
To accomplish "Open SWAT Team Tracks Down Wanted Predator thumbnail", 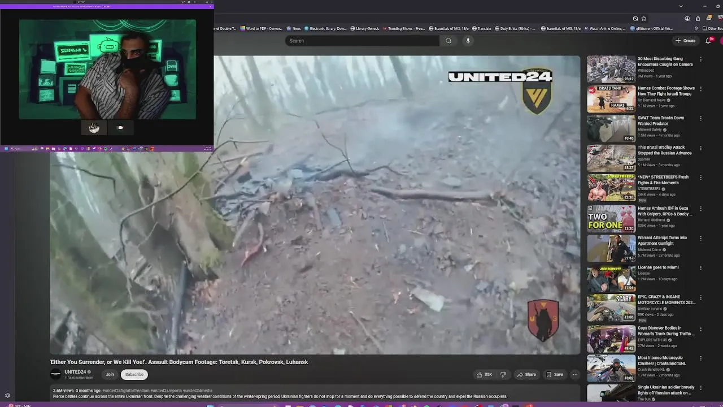I will click(x=611, y=128).
